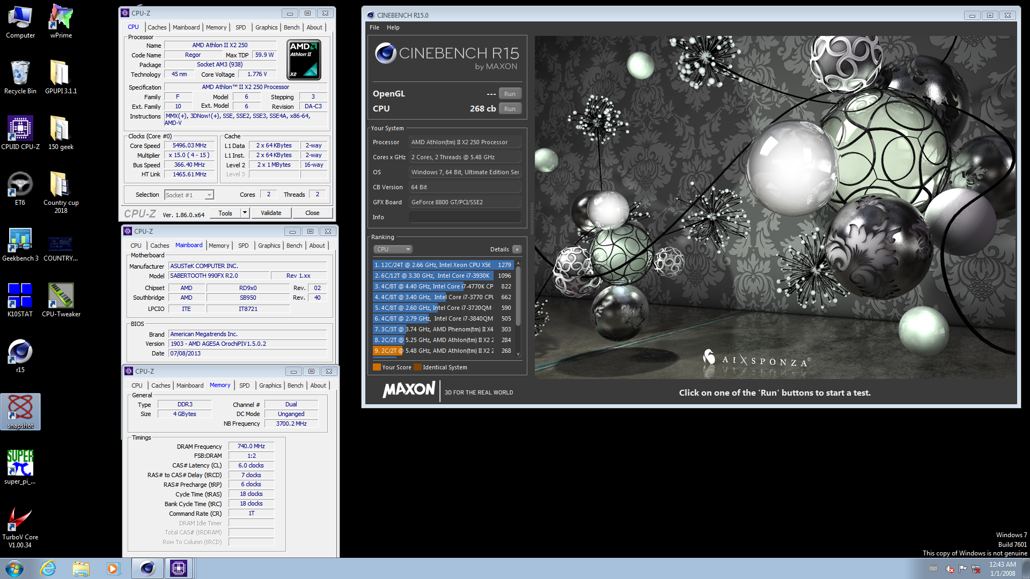The width and height of the screenshot is (1030, 579).
Task: Launch the ET6 desktop shortcut
Action: point(20,189)
